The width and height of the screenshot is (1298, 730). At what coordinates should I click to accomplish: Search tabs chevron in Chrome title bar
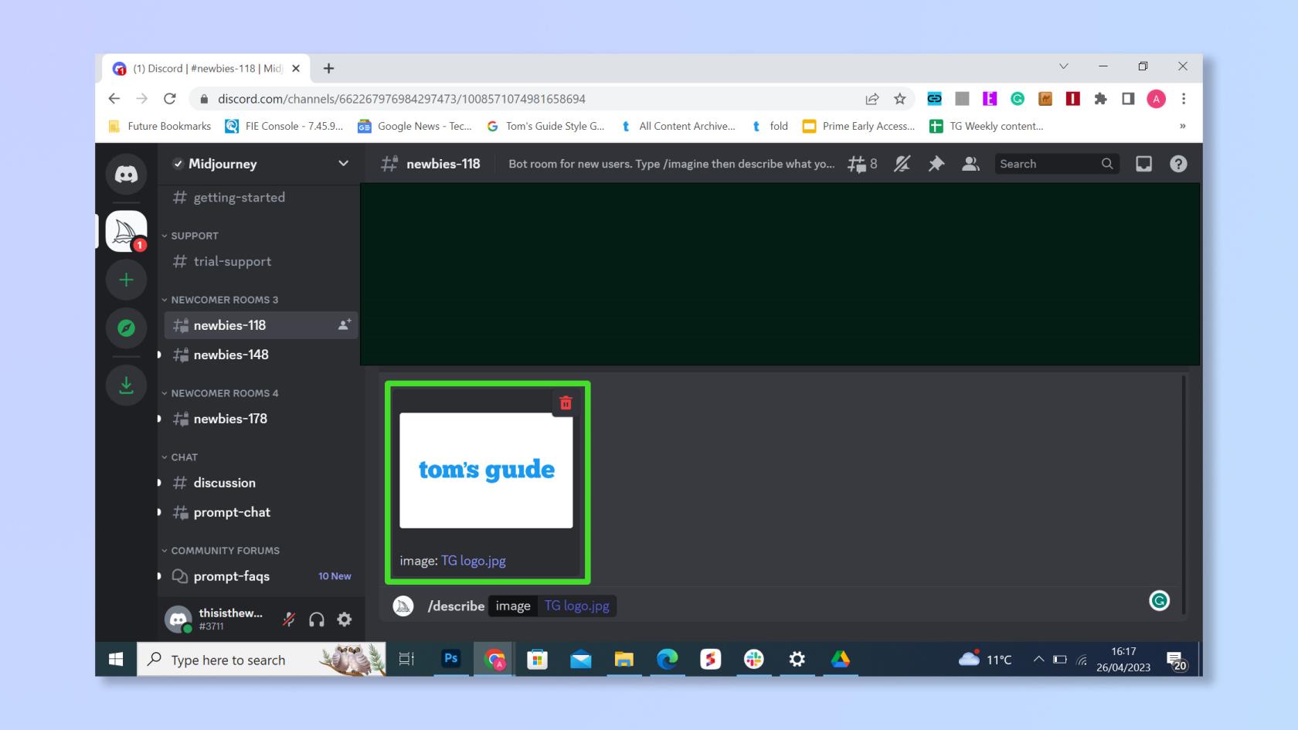[1063, 66]
